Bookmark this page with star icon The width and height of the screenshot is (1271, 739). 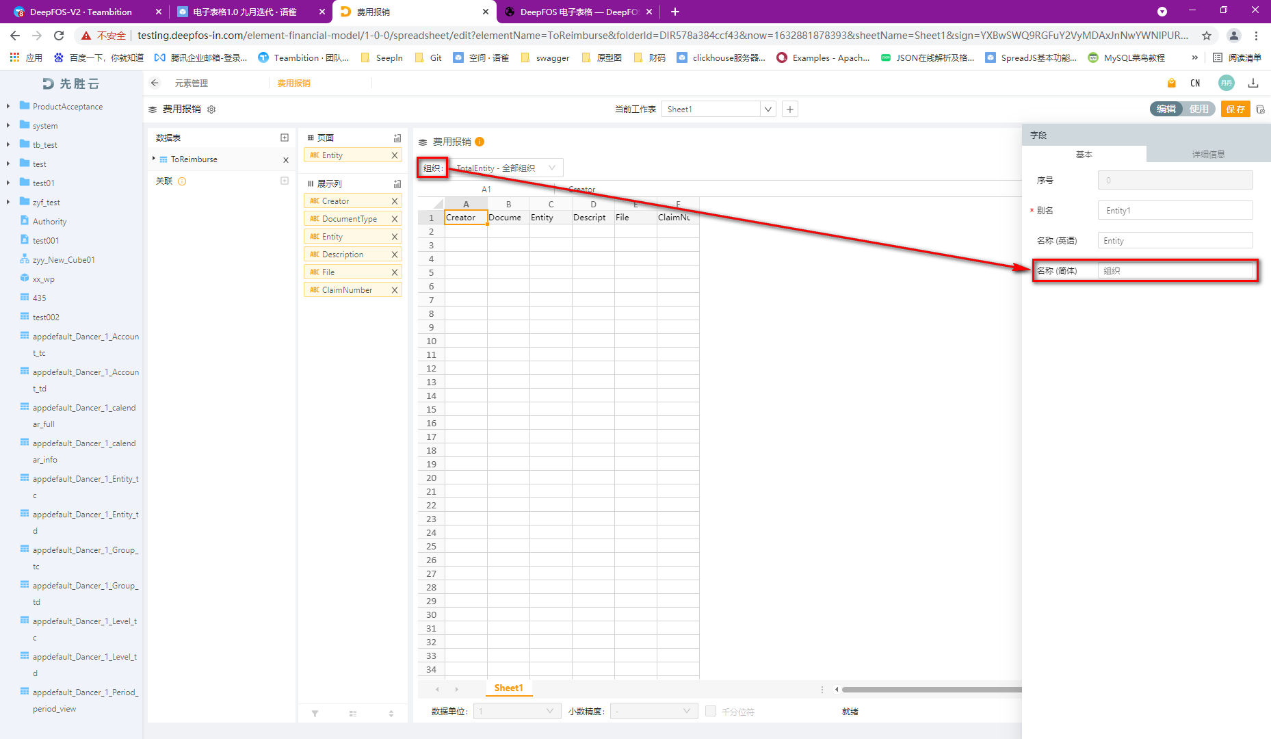(x=1207, y=36)
